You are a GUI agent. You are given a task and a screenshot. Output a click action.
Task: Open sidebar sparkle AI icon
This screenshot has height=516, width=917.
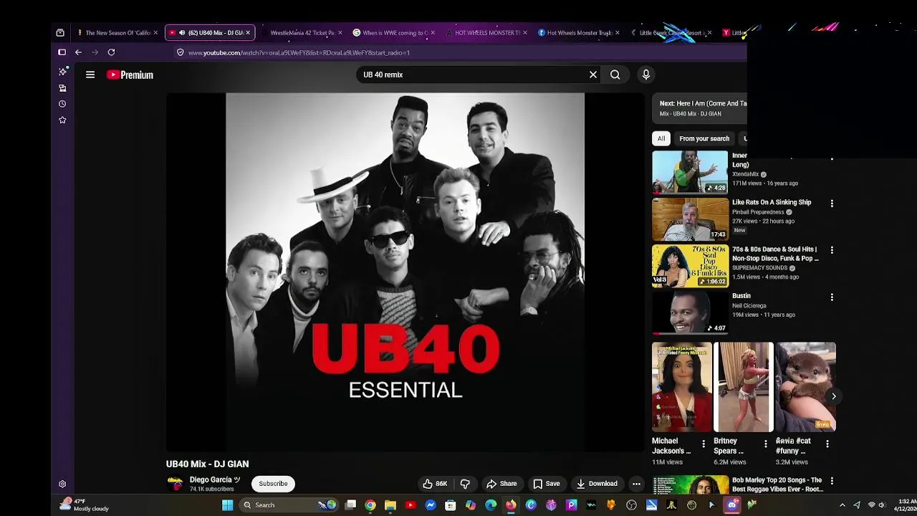tap(62, 72)
